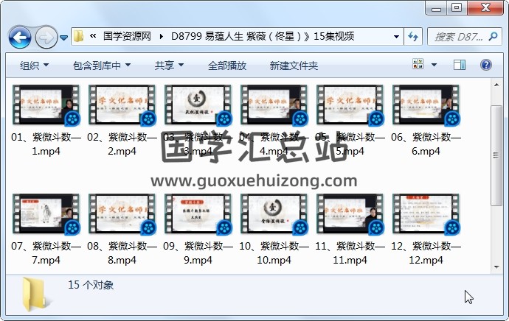This screenshot has width=509, height=321.
Task: Open the 组织 menu
Action: (34, 66)
